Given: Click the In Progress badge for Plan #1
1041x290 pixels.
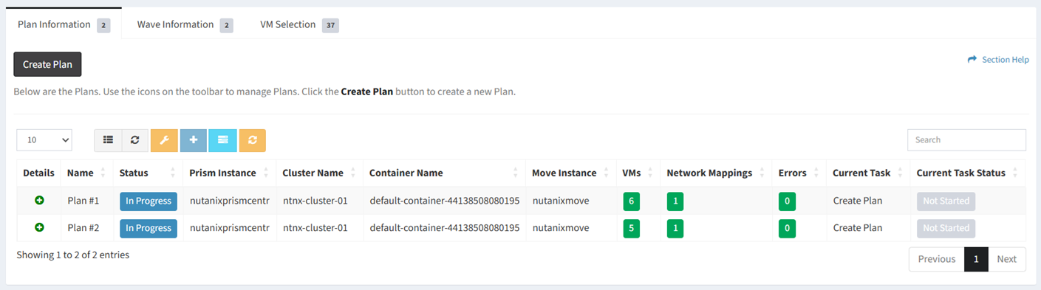Looking at the screenshot, I should pos(149,201).
